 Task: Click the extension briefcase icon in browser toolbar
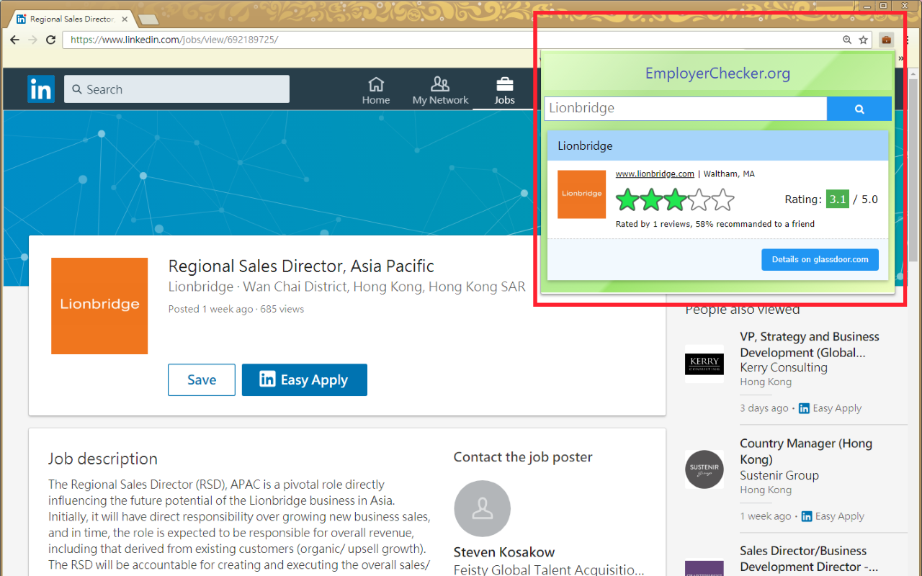pyautogui.click(x=886, y=40)
